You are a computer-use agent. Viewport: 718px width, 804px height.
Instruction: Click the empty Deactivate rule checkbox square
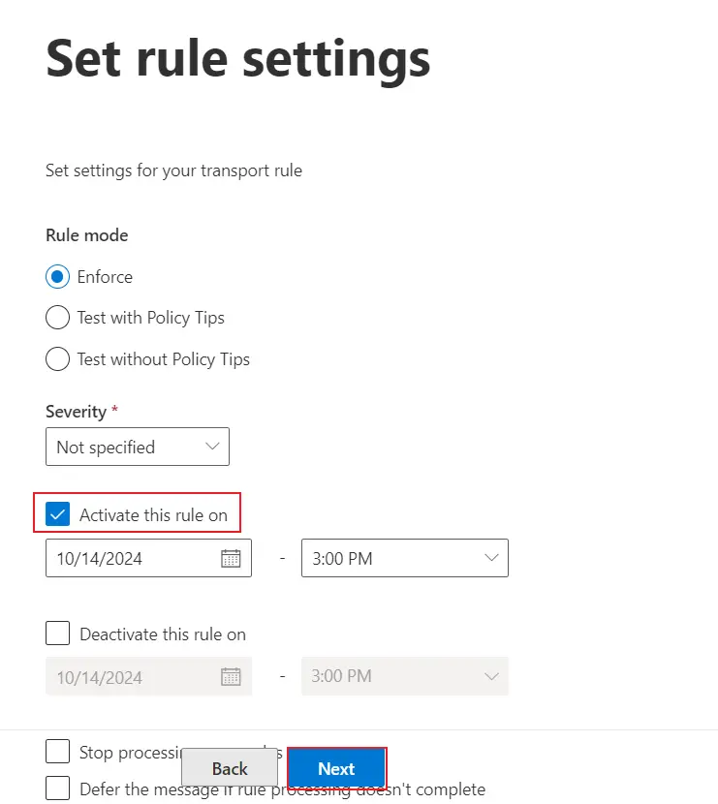[x=57, y=633]
